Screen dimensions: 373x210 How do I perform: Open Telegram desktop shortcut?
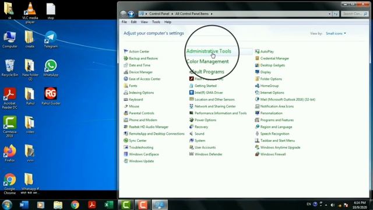click(x=51, y=40)
